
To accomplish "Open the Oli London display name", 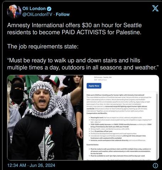I will coord(34,8).
